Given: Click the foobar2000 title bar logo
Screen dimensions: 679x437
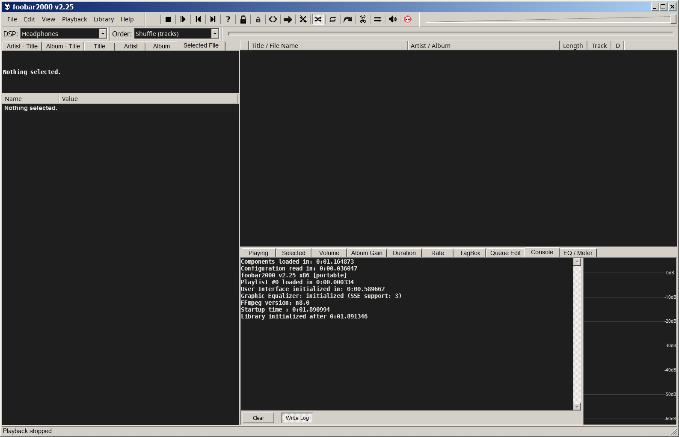Looking at the screenshot, I should pos(7,7).
